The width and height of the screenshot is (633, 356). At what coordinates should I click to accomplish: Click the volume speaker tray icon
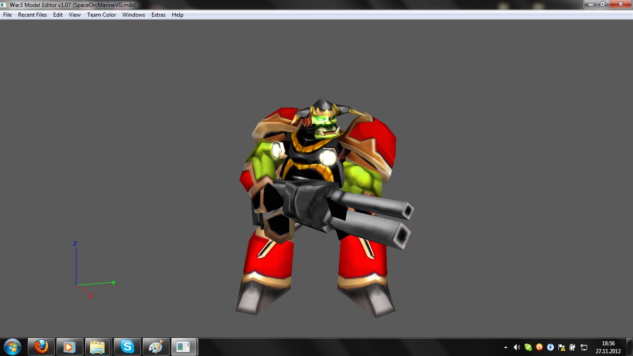tap(517, 347)
